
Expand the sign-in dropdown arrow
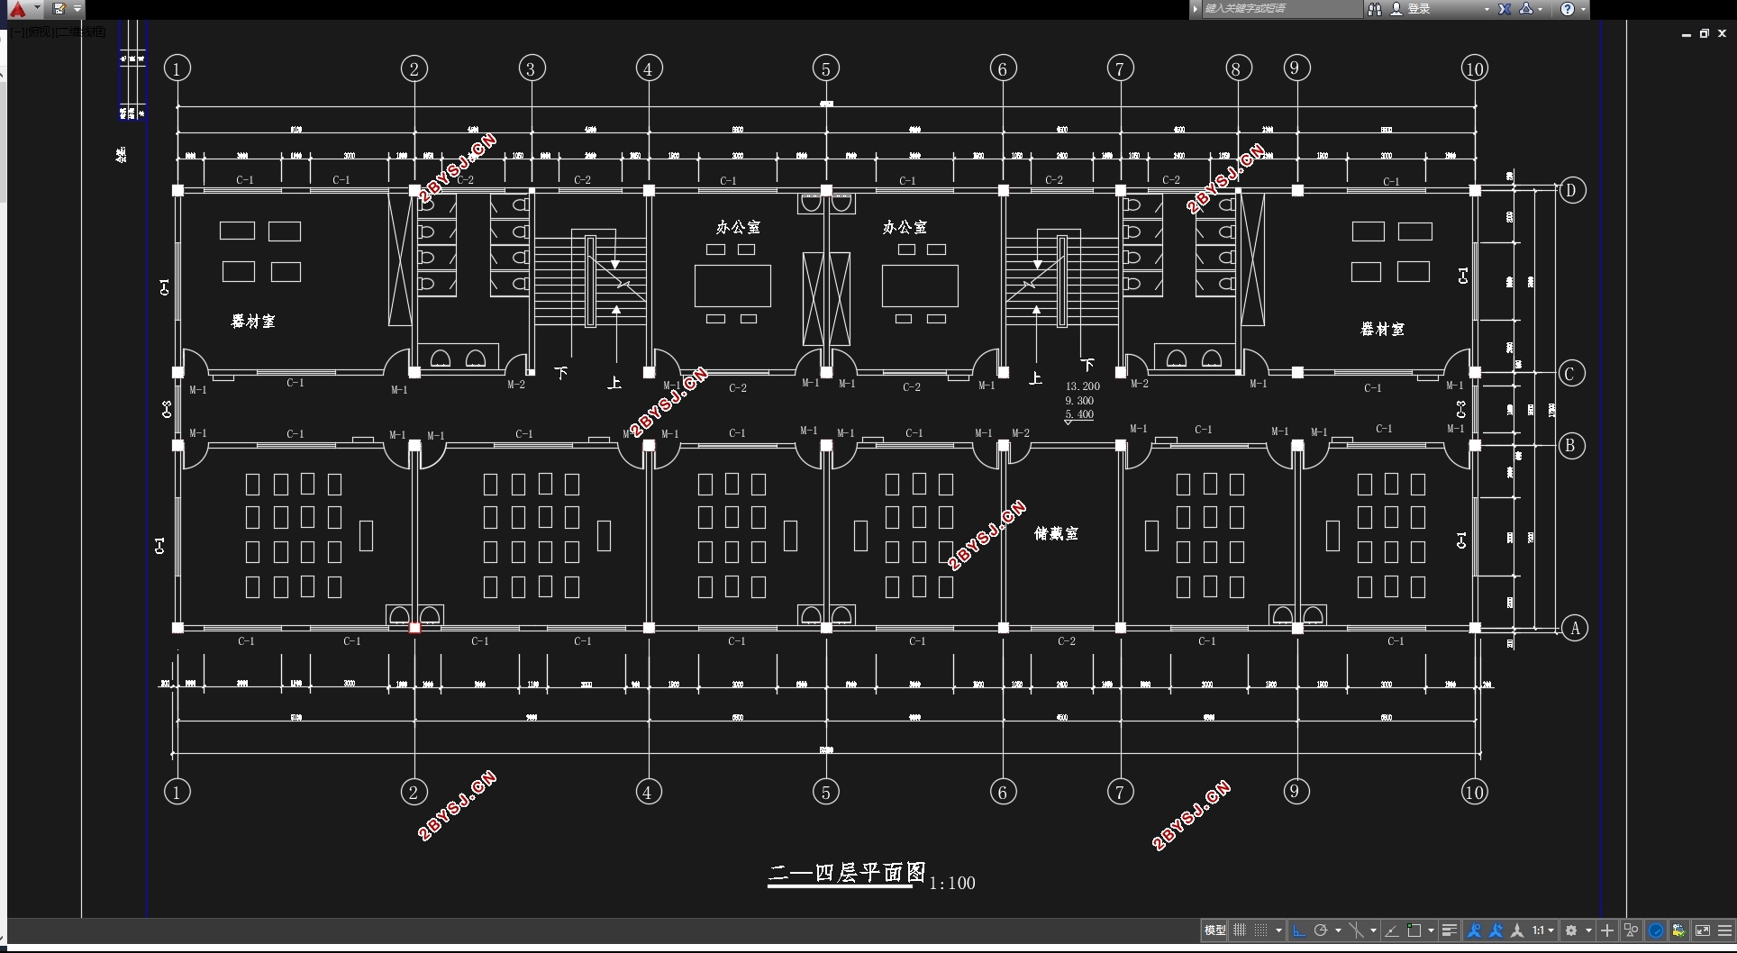(x=1487, y=9)
